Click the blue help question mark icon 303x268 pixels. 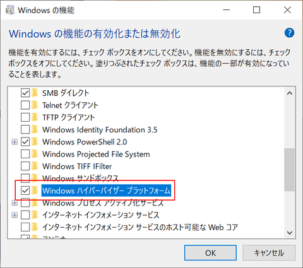coord(289,33)
